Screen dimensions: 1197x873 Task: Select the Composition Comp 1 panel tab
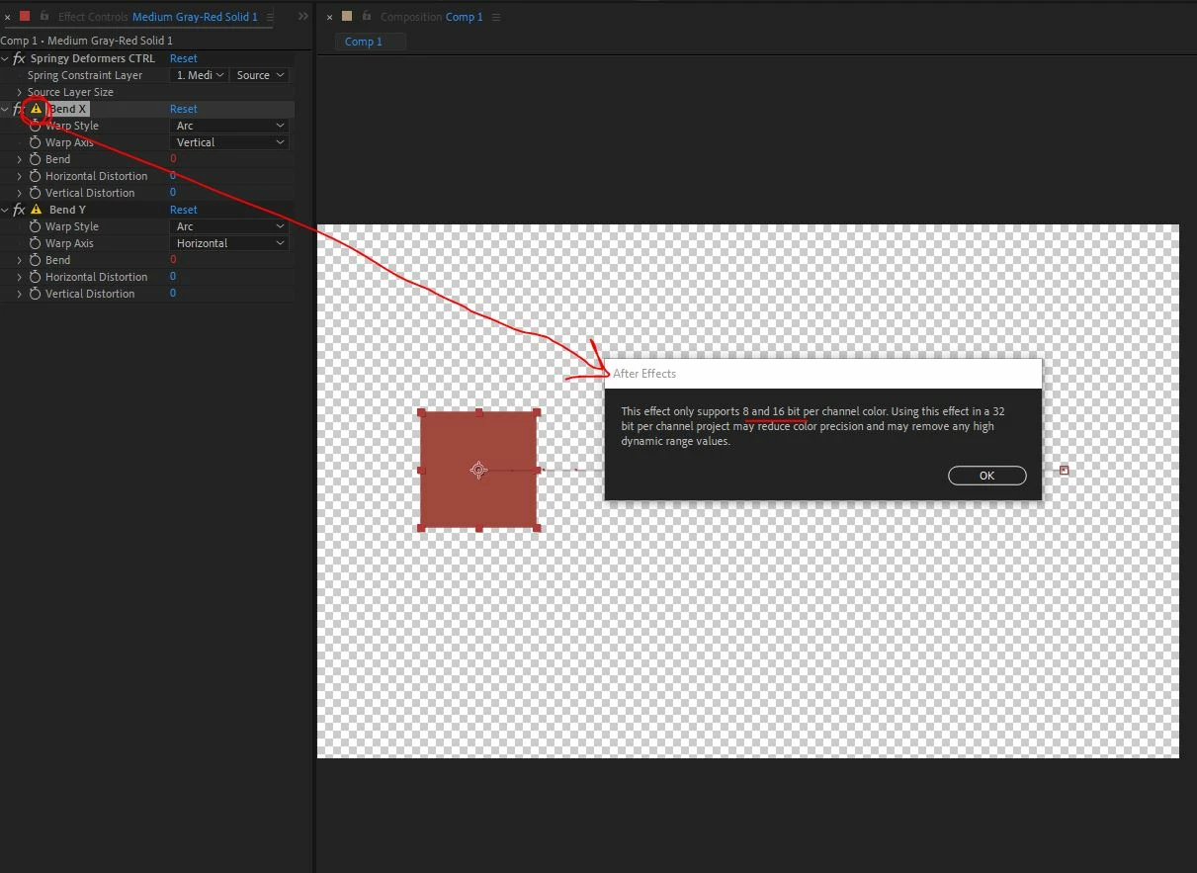coord(432,17)
